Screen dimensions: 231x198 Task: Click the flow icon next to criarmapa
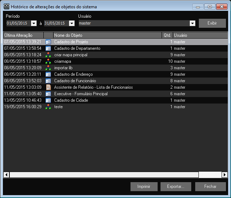click(x=48, y=61)
